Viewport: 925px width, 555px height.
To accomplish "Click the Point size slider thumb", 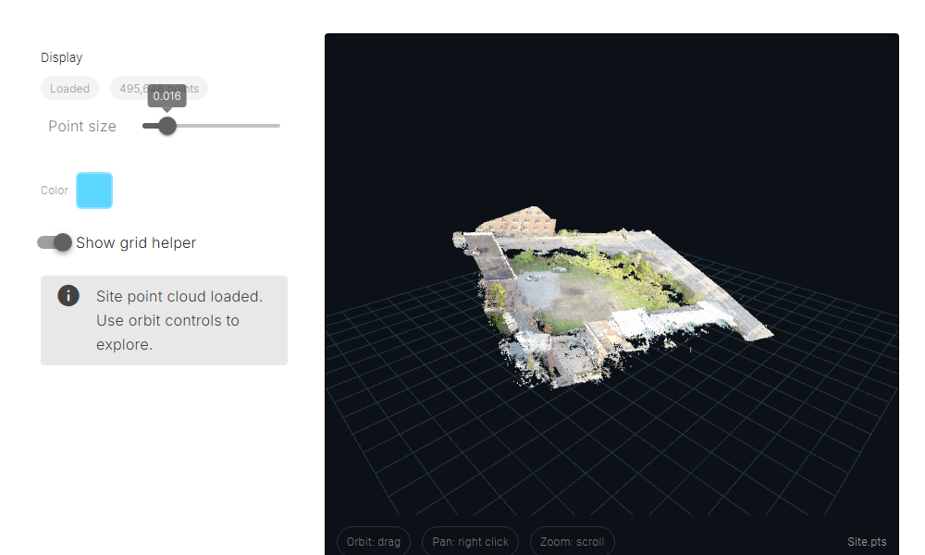I will 166,125.
